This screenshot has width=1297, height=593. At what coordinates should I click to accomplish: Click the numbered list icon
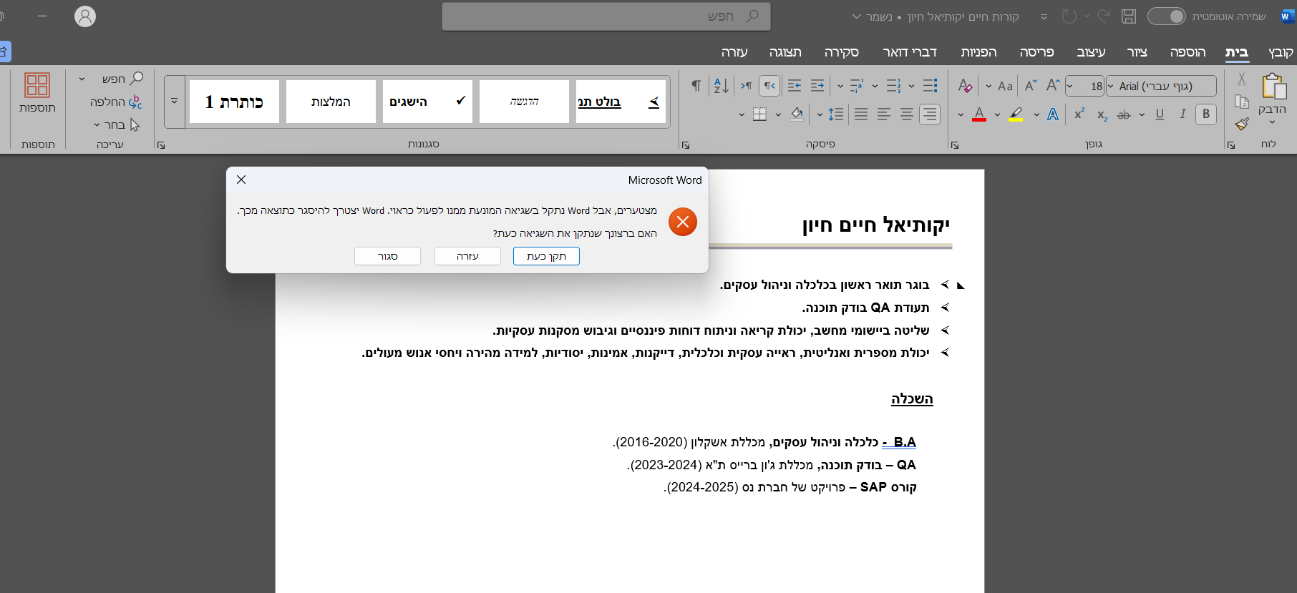pos(893,86)
